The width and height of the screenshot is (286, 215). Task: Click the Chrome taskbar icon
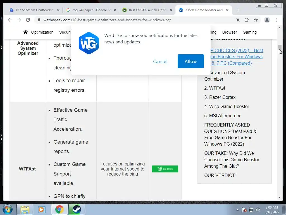(x=59, y=209)
